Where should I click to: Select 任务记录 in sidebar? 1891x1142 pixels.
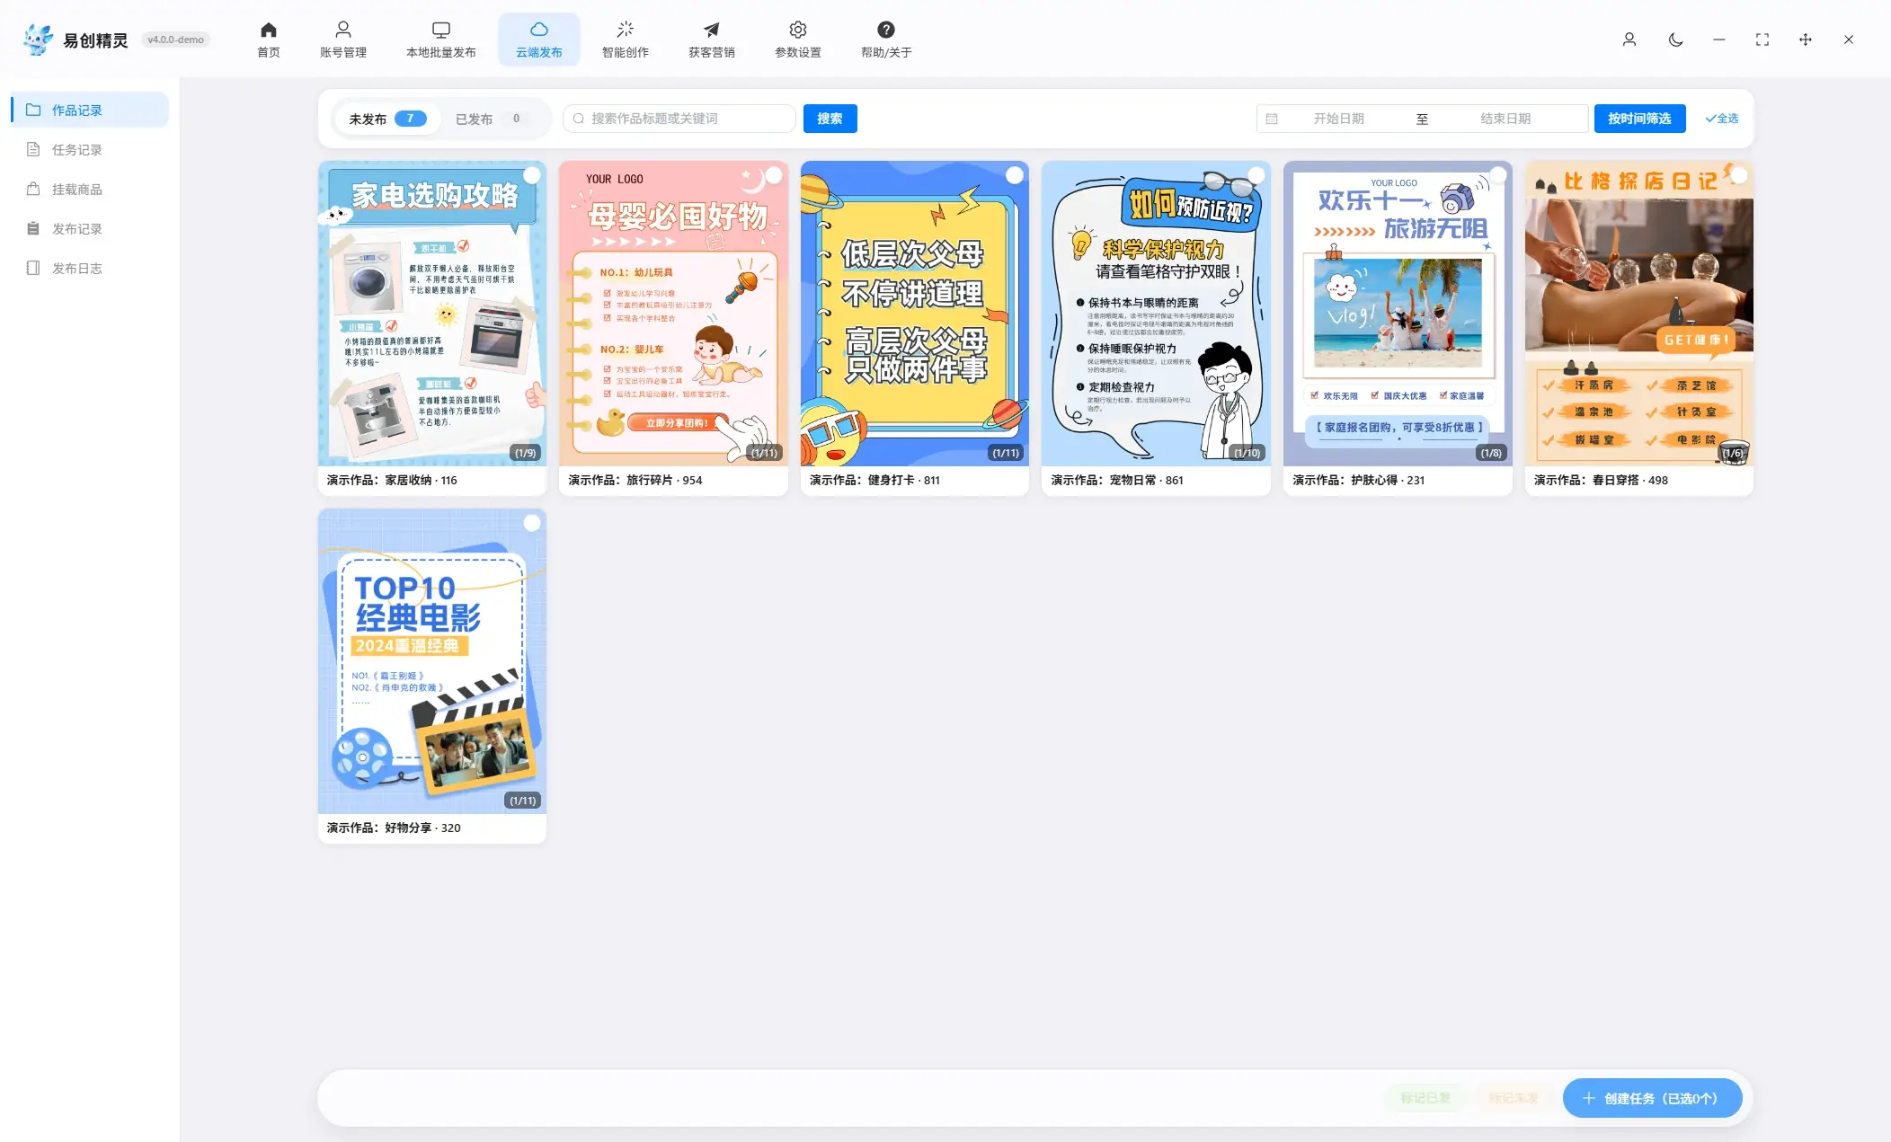point(90,149)
